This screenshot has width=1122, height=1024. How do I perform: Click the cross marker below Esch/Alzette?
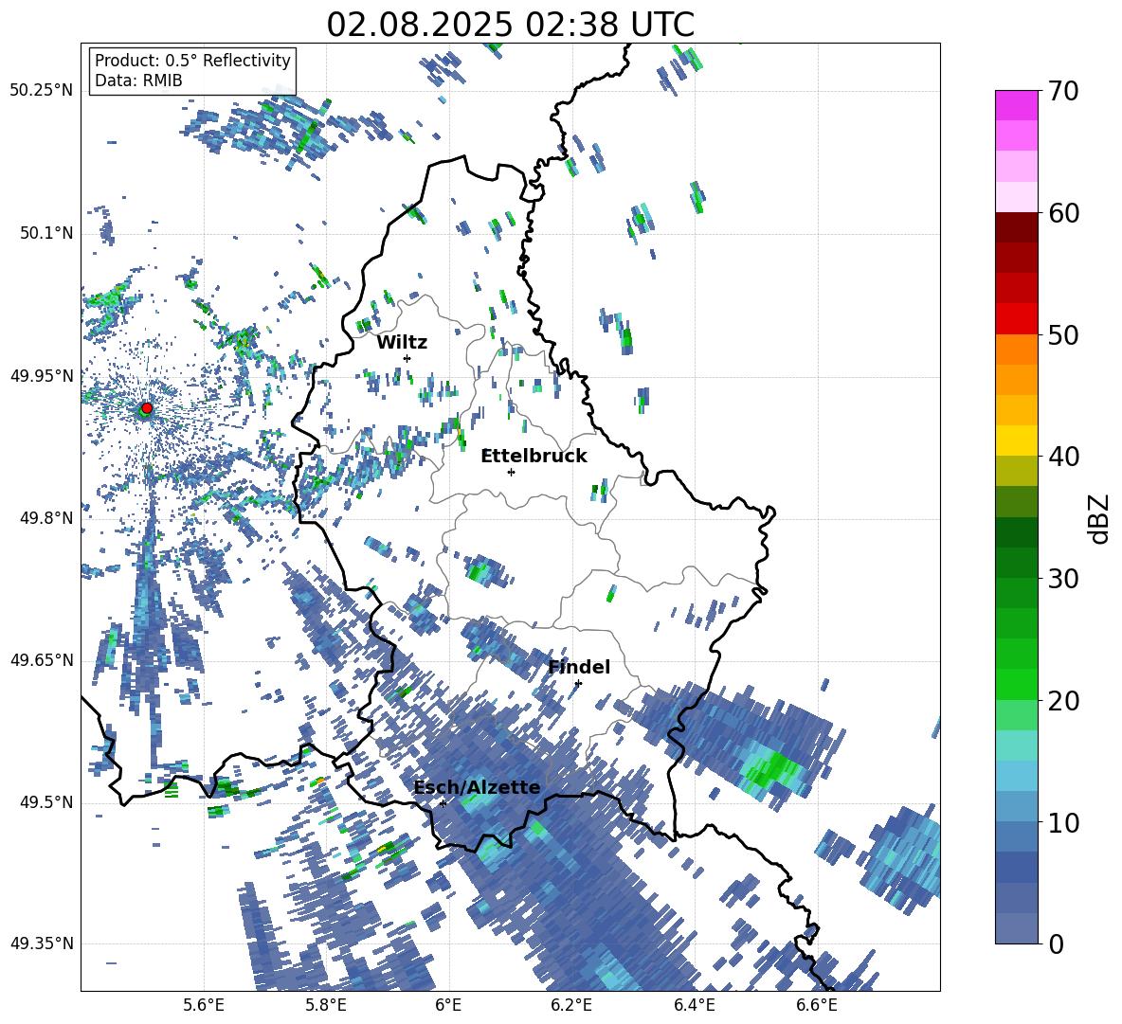coord(443,803)
